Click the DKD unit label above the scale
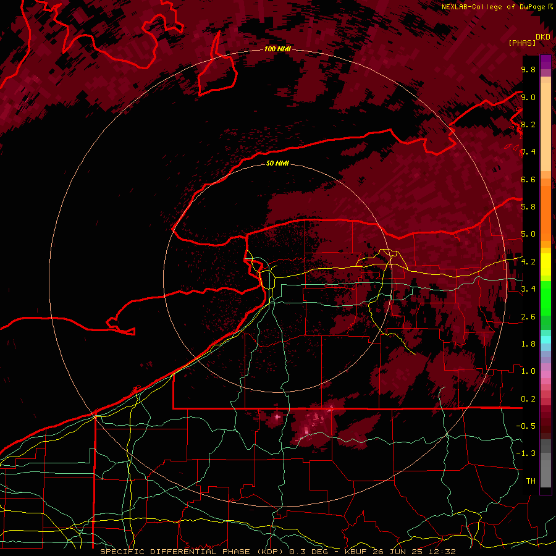Image resolution: width=556 pixels, height=556 pixels. [x=543, y=37]
